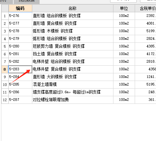Image resolution: width=156 pixels, height=141 pixels.
Task: Click name 电梯井壁 复合模板 钢支撑
Action: 73,69
